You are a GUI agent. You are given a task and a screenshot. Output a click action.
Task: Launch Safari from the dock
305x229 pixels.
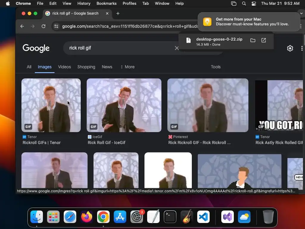70,217
